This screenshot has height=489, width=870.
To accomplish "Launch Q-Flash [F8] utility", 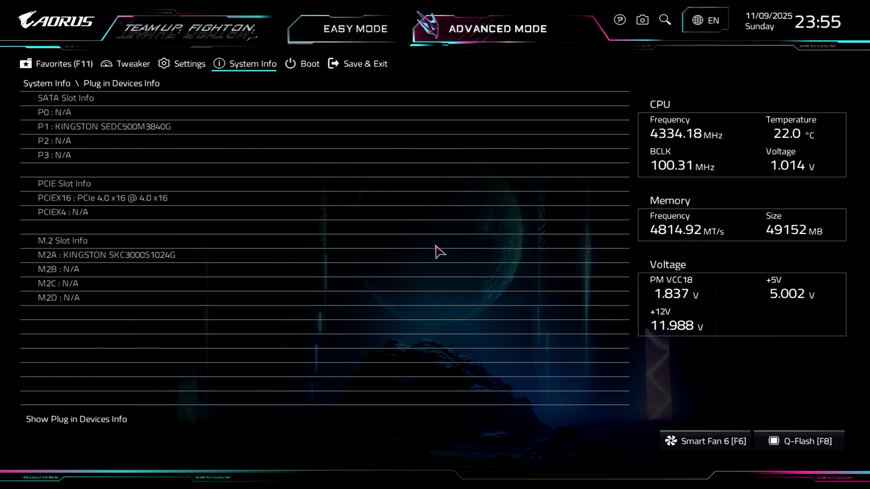I will point(800,441).
